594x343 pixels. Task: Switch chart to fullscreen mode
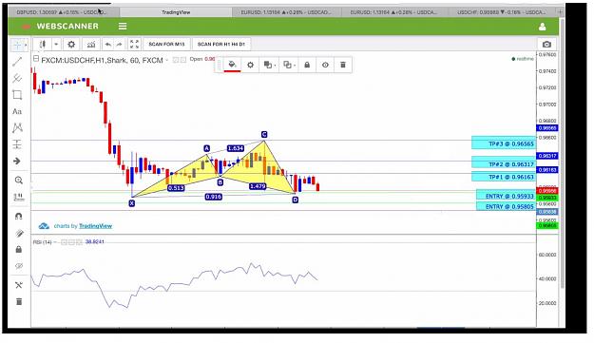(135, 45)
